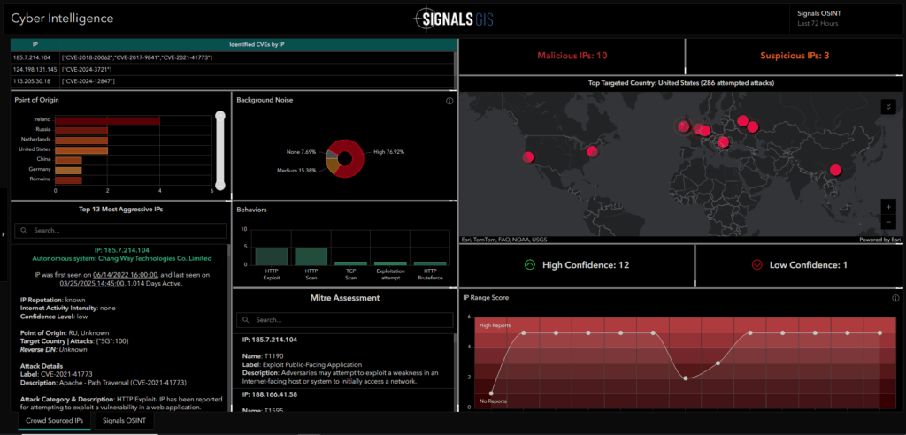The width and height of the screenshot is (906, 435).
Task: Click the High Confidence green chevron icon
Action: (x=530, y=264)
